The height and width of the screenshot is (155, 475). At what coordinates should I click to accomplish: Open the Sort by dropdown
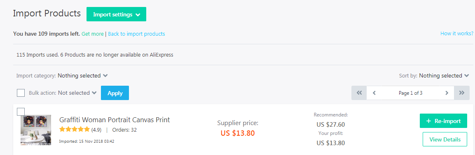click(x=444, y=76)
